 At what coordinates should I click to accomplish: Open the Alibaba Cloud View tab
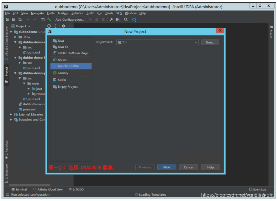point(48,189)
